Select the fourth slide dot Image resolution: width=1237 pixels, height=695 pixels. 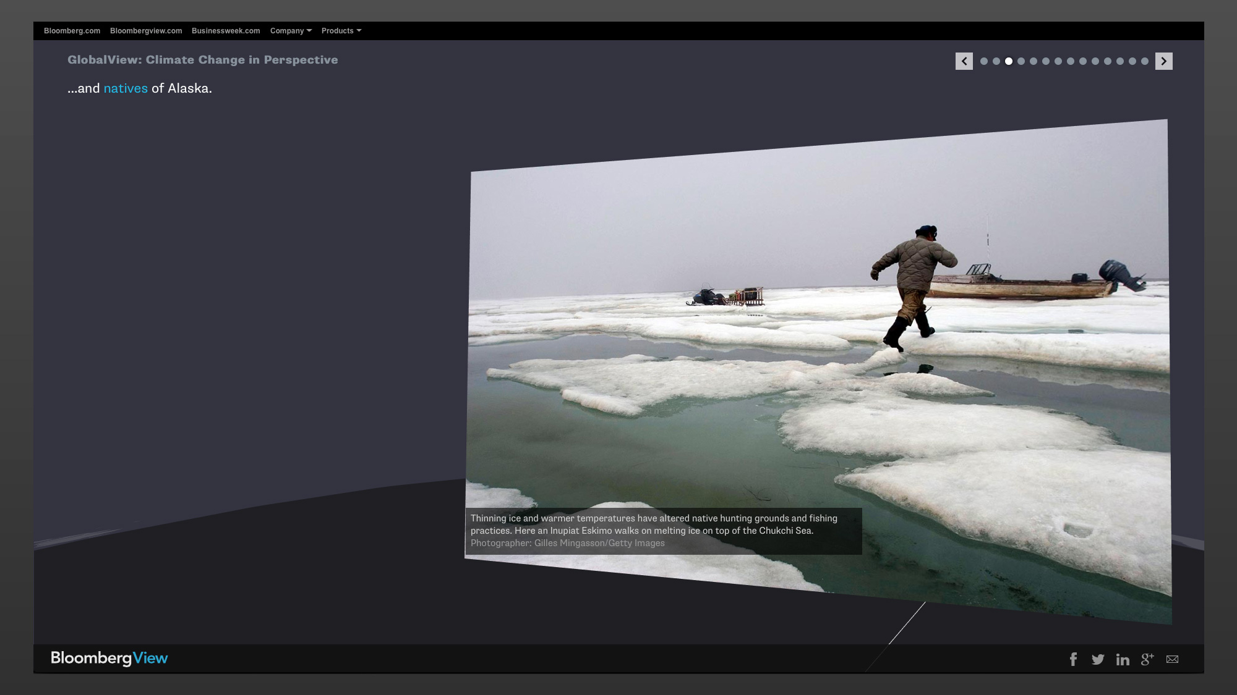click(1021, 61)
